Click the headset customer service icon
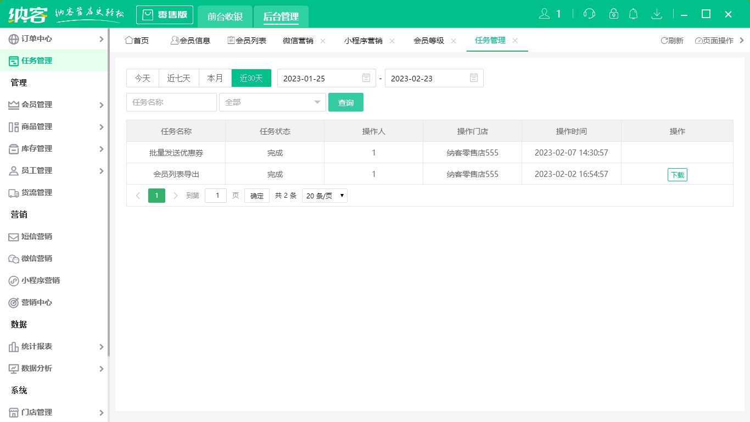This screenshot has height=422, width=750. click(589, 13)
